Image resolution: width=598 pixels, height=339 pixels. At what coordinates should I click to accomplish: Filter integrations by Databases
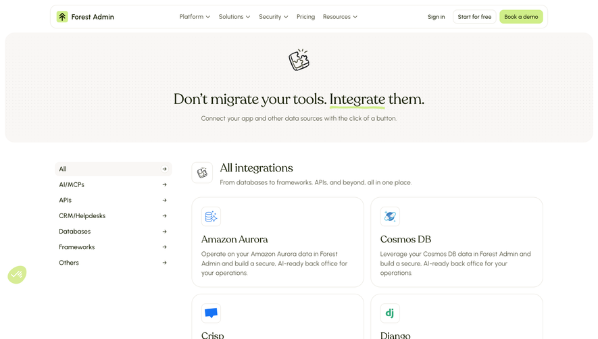click(114, 232)
